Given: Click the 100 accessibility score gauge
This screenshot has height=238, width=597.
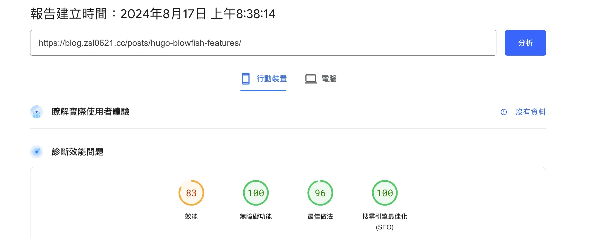Looking at the screenshot, I should coord(256,193).
